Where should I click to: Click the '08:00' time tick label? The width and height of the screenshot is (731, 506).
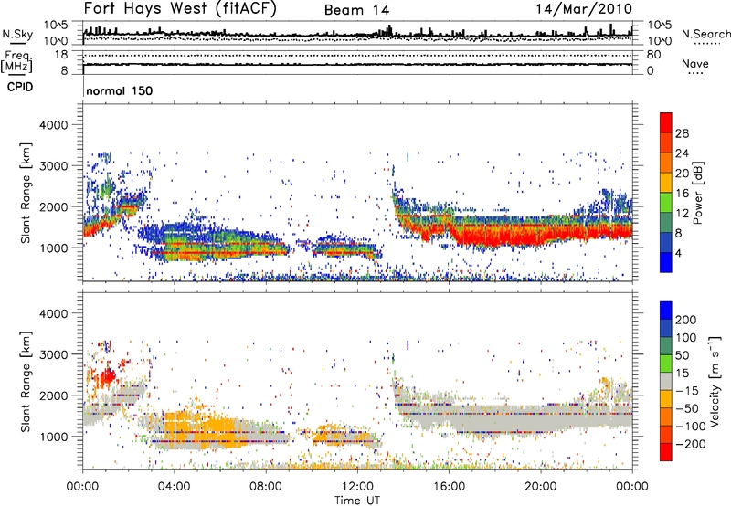(266, 487)
